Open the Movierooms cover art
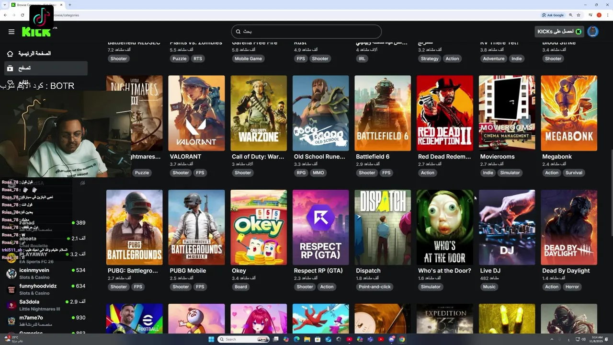 pos(507,113)
